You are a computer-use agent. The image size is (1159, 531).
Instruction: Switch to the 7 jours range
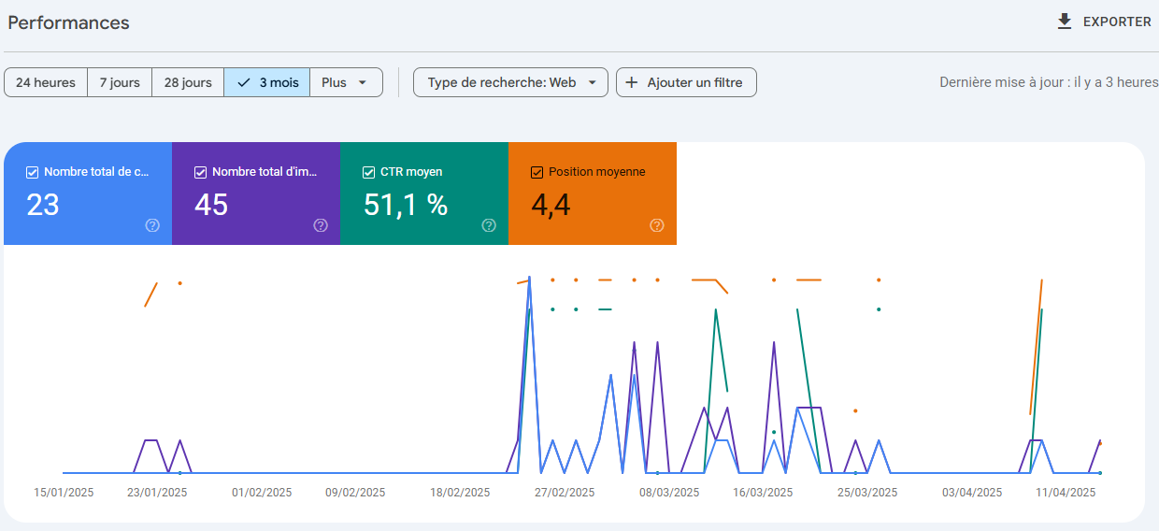click(120, 82)
